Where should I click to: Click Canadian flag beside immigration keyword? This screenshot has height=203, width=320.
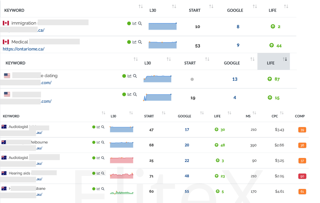[6, 23]
